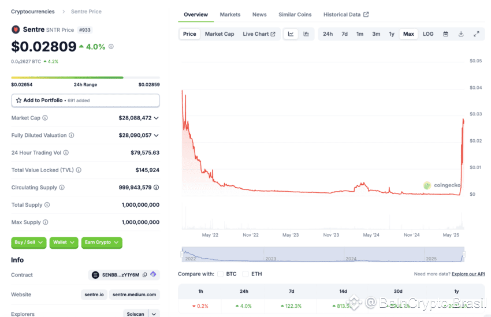The image size is (491, 317).
Task: Click the 24h Range progress bar
Action: pyautogui.click(x=85, y=77)
